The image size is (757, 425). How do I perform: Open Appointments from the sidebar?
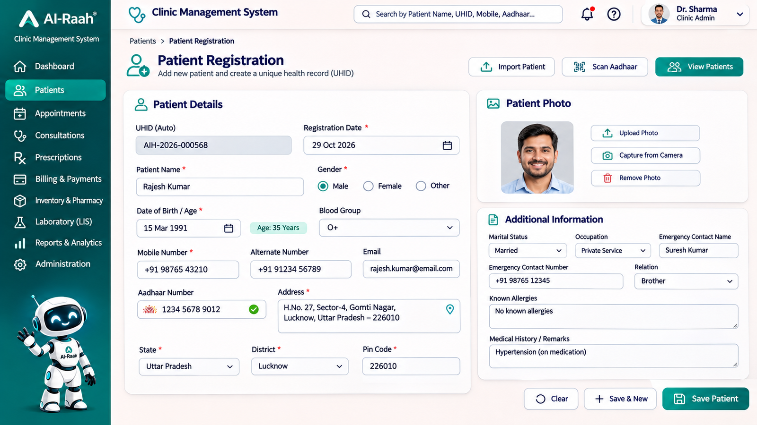pos(55,113)
